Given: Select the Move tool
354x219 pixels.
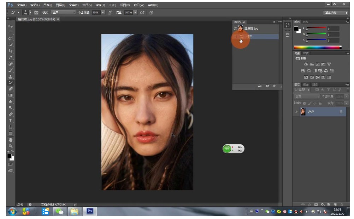Looking at the screenshot, I should tap(10, 26).
